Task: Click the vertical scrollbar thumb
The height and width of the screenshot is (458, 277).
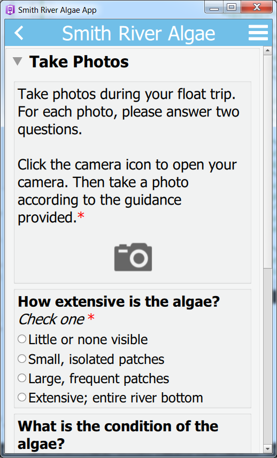Action: 268,161
